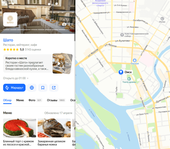Select the Омск location pin marker
170x149 pixels.
pyautogui.click(x=121, y=72)
